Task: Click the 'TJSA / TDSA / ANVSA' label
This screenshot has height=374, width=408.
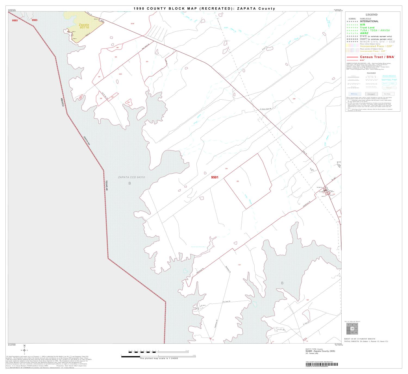Action: 375,30
